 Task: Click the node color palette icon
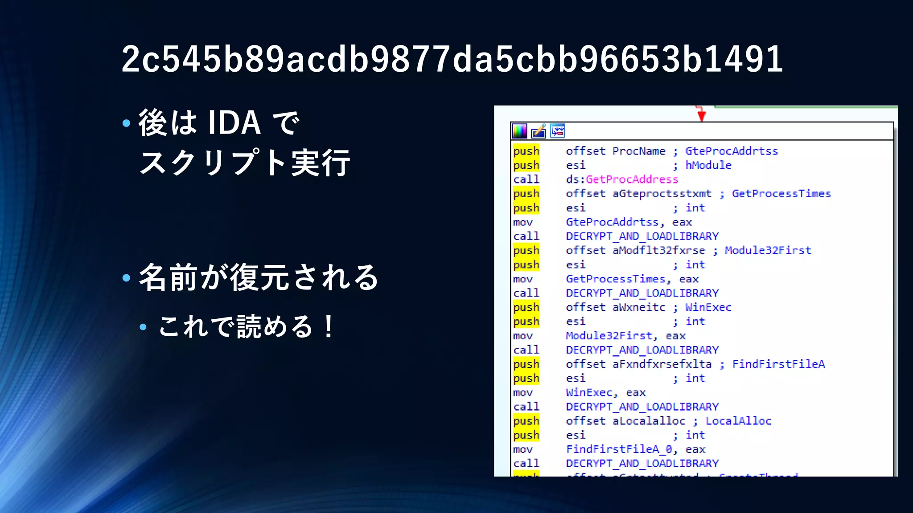tap(519, 131)
